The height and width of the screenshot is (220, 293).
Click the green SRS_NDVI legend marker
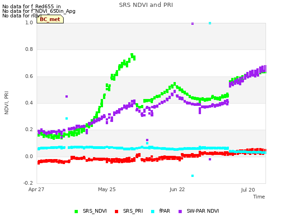[76, 212]
